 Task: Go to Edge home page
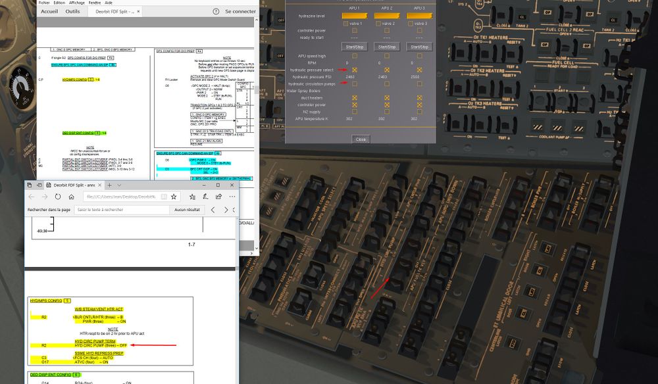click(71, 197)
